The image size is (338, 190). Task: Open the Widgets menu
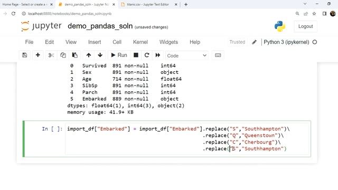(168, 42)
